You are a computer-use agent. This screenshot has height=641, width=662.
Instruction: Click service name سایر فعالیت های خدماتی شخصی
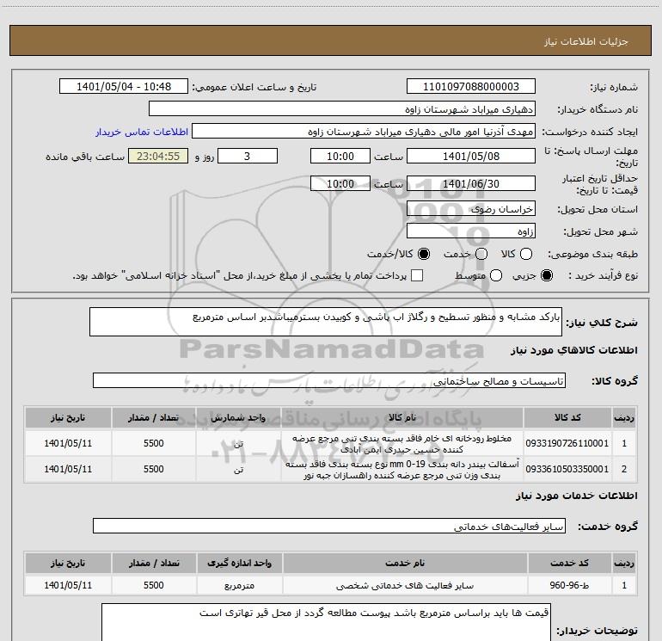click(x=405, y=586)
